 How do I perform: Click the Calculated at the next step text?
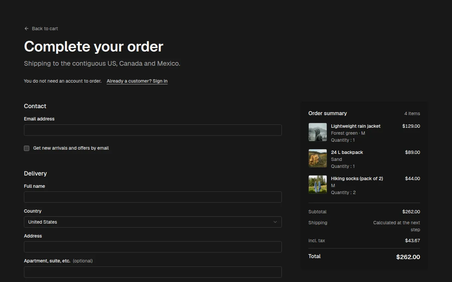(x=396, y=226)
